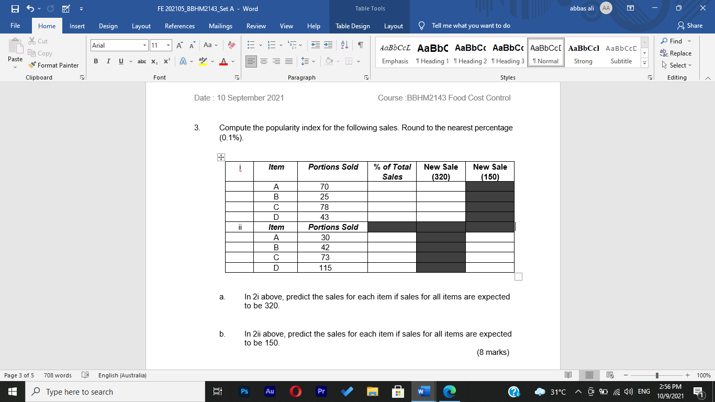The height and width of the screenshot is (402, 715).
Task: Toggle italic formatting
Action: pyautogui.click(x=107, y=61)
